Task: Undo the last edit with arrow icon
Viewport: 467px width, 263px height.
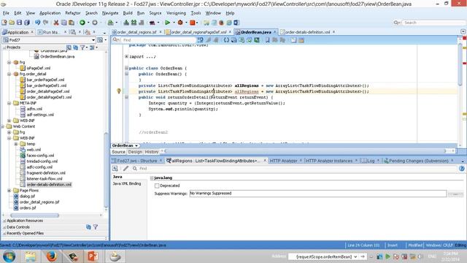Action: pyautogui.click(x=37, y=23)
